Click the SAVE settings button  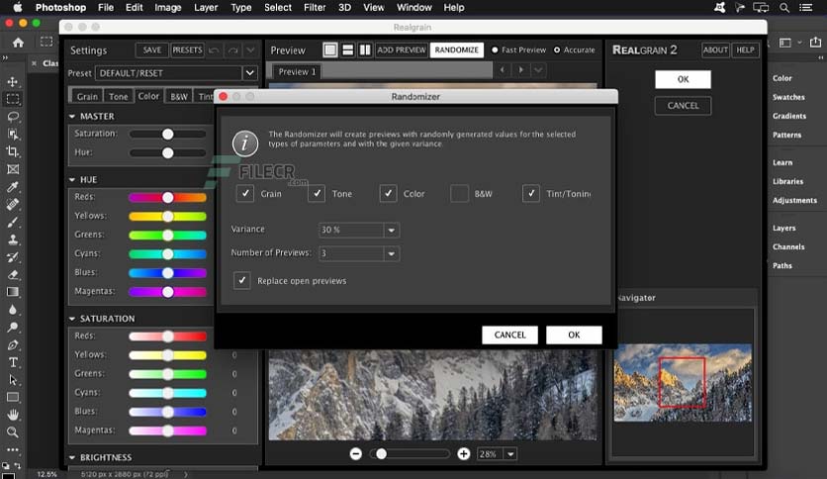[x=152, y=50]
